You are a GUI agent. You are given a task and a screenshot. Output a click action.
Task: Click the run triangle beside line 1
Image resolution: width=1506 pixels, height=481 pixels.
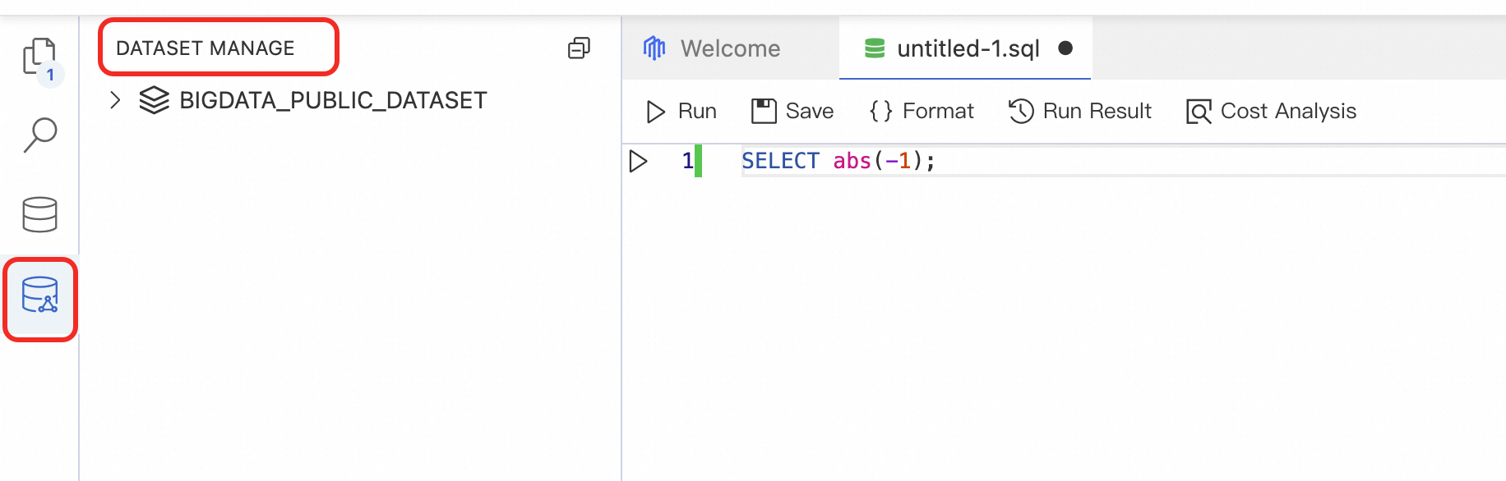coord(638,161)
